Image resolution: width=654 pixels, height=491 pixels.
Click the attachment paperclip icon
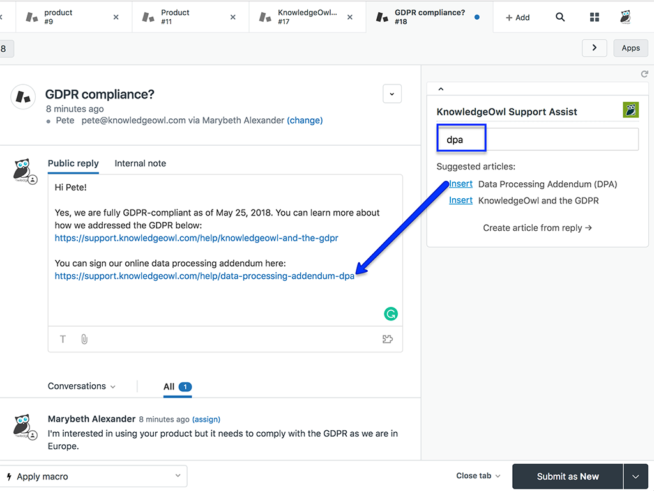pyautogui.click(x=84, y=339)
